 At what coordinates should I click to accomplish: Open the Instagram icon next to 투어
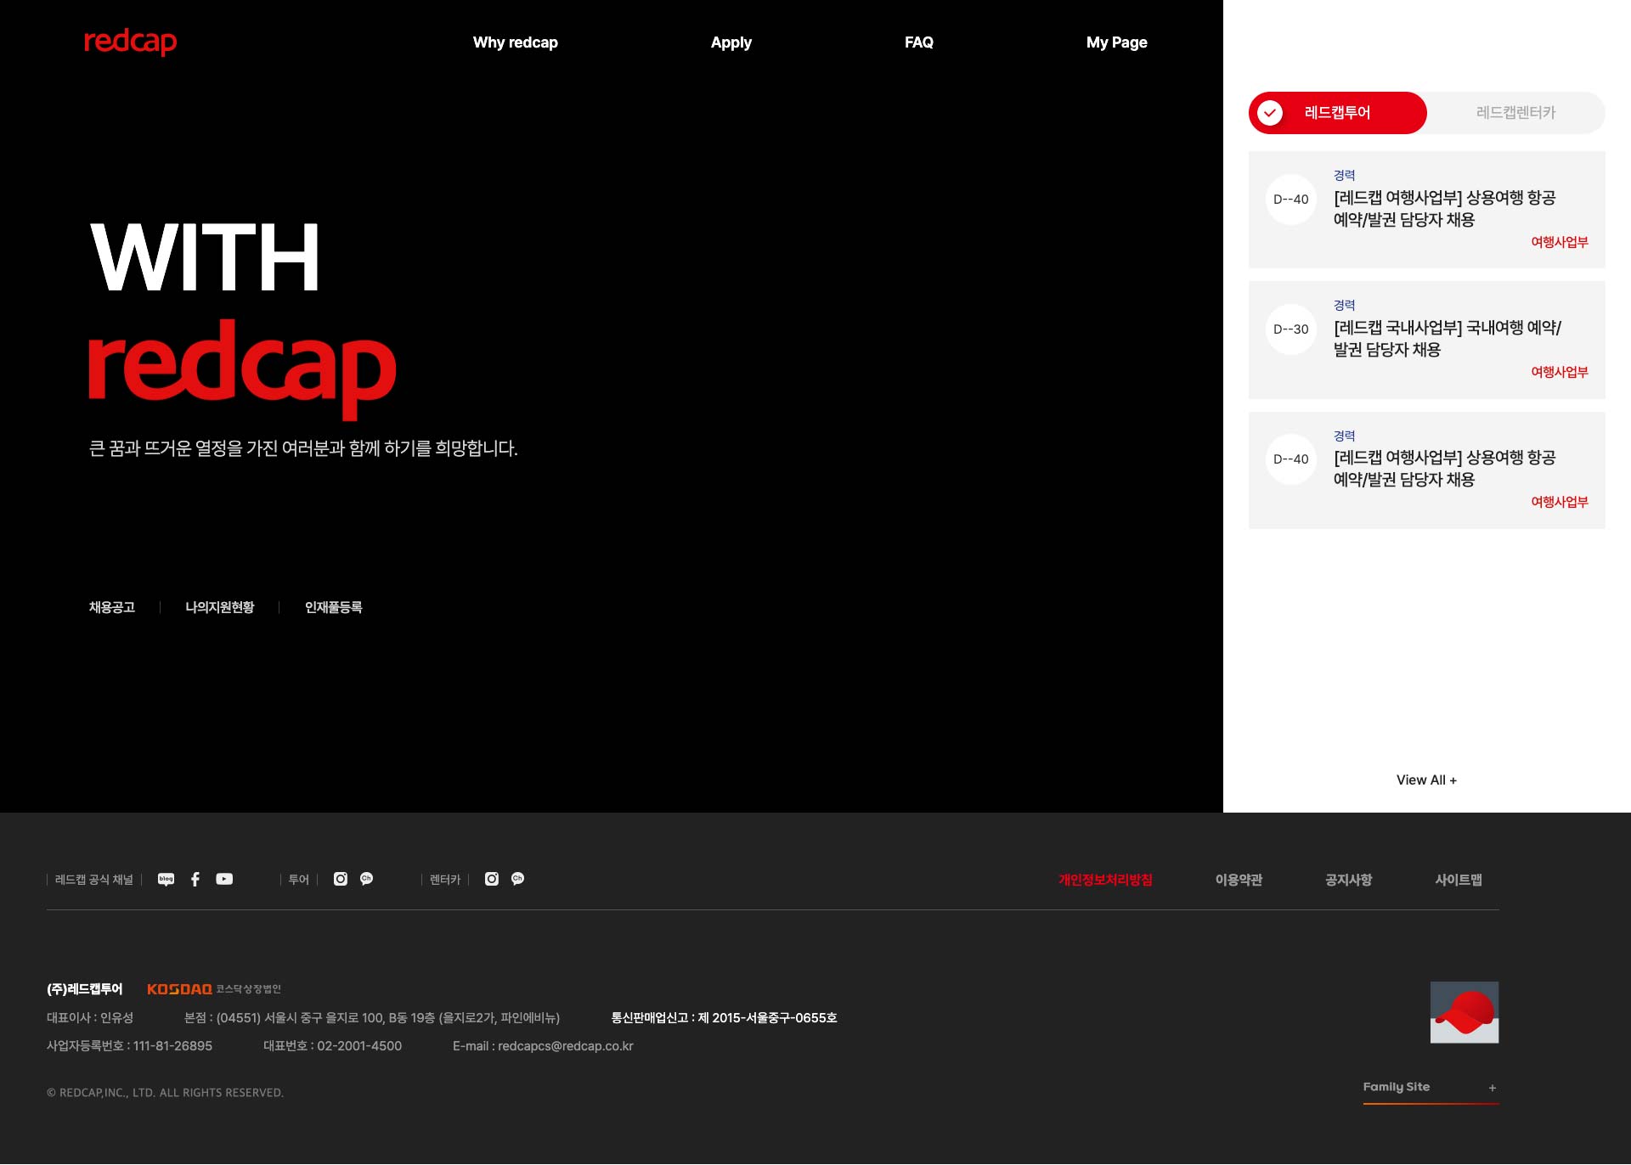tap(341, 879)
